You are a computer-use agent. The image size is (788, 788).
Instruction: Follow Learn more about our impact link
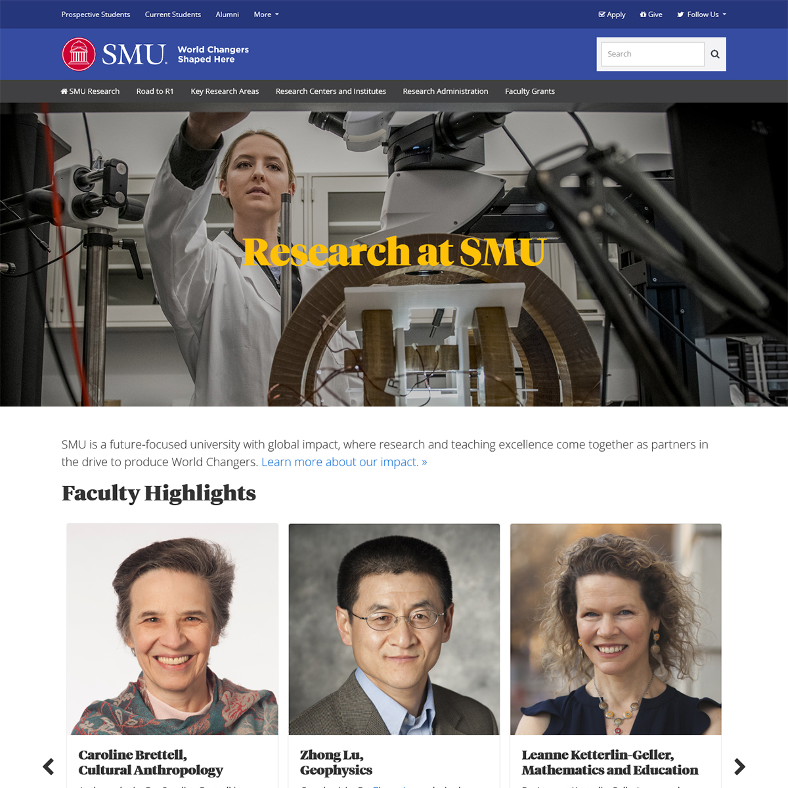344,462
